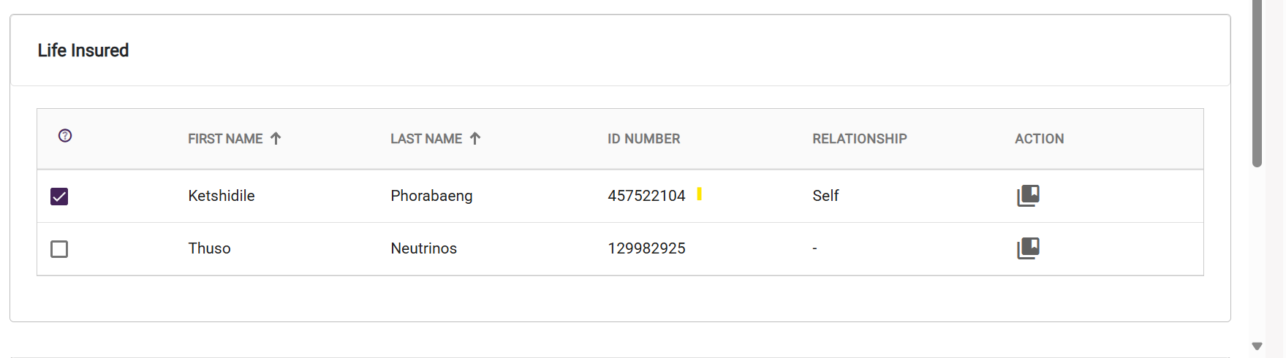Image resolution: width=1286 pixels, height=358 pixels.
Task: Sort by the LAST NAME column header
Action: pyautogui.click(x=426, y=139)
